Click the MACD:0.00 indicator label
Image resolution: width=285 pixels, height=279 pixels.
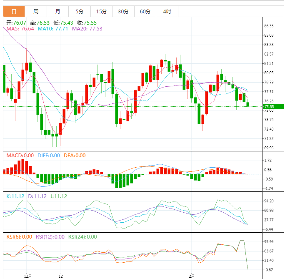[20, 156]
